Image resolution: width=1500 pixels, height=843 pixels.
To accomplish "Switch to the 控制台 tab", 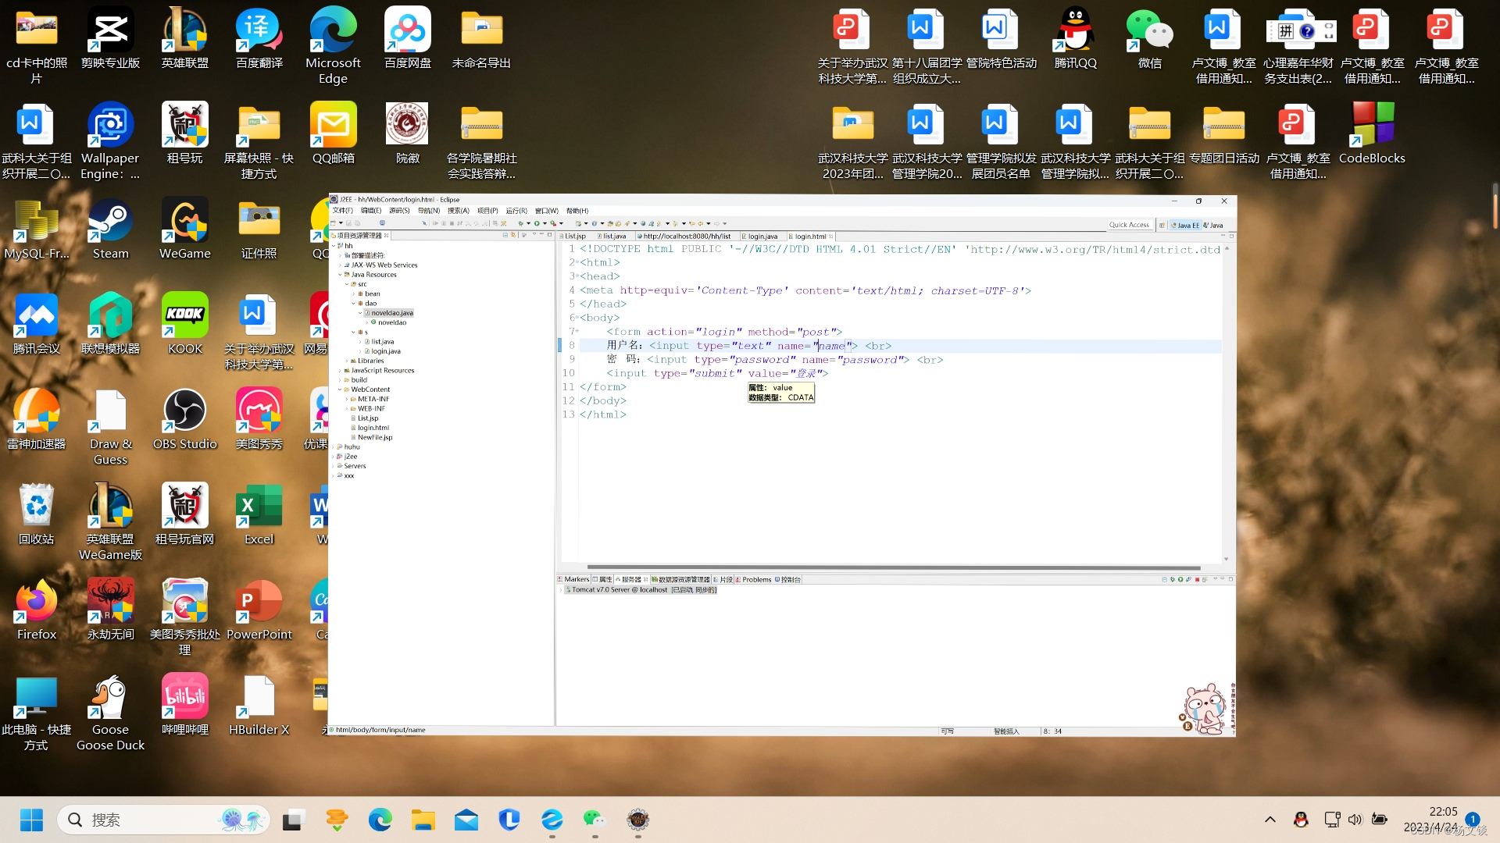I will 788,580.
